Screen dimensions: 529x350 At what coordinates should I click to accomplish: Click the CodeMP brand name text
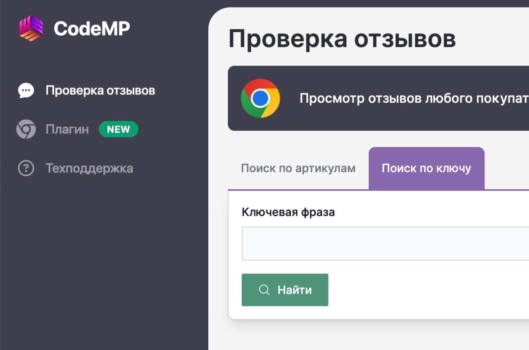[92, 28]
